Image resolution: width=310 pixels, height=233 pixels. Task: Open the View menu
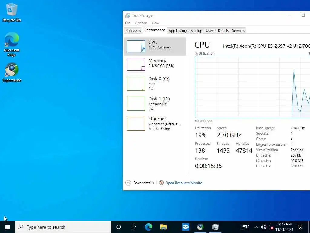pyautogui.click(x=155, y=23)
